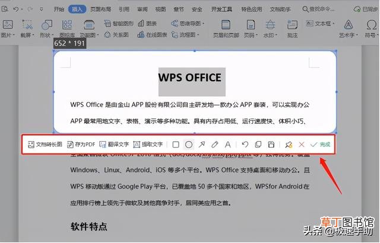Click the 已同步 cloud sync status

click(366, 9)
